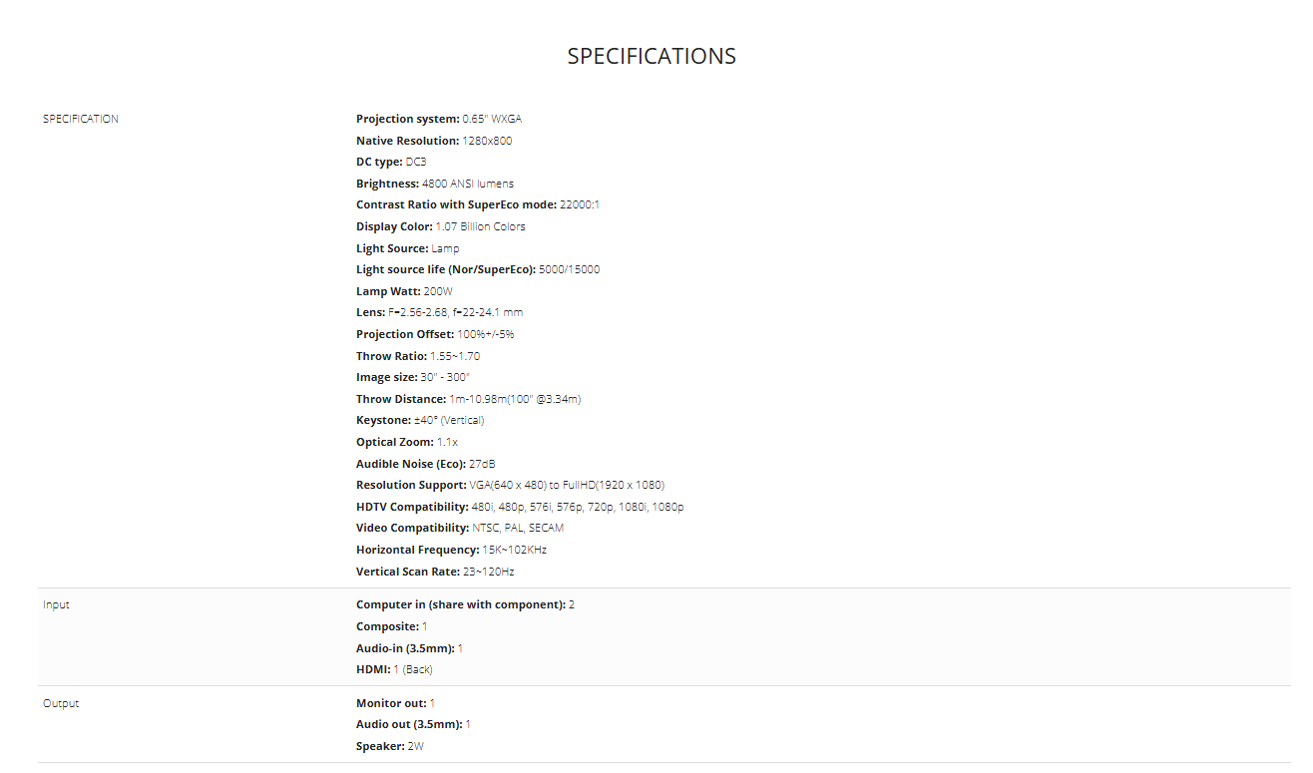
Task: Click the Input section label
Action: [56, 604]
